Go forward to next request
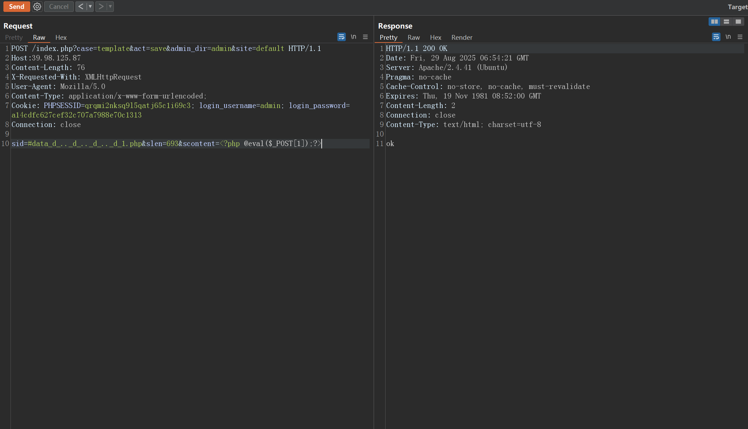 101,6
